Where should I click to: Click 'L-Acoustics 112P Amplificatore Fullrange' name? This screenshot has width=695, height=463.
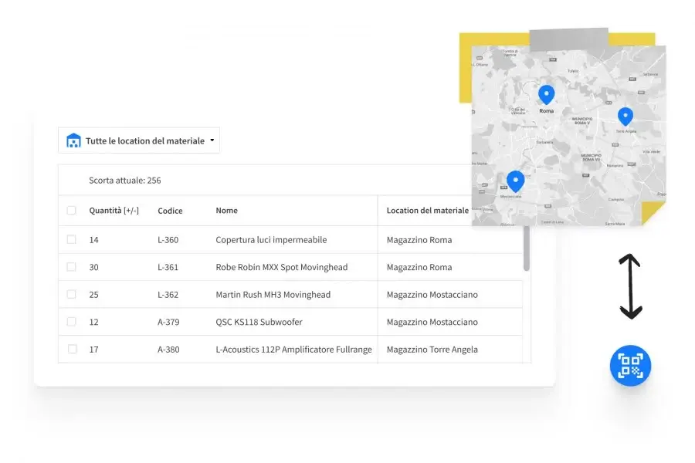(294, 350)
